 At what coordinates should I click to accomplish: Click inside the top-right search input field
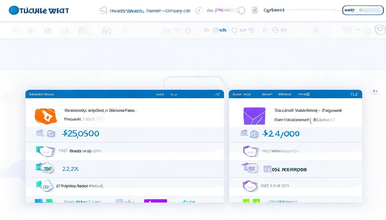point(362,10)
